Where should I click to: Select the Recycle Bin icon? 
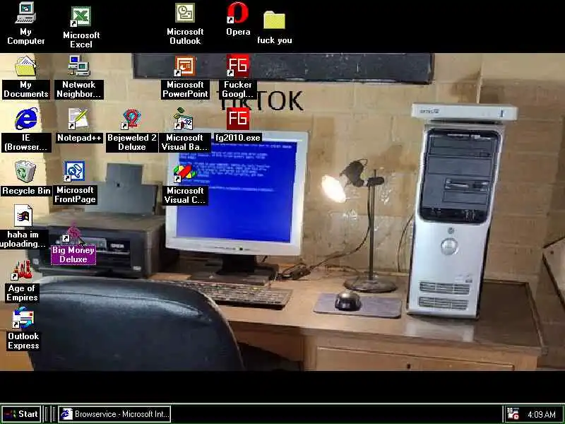click(x=25, y=172)
